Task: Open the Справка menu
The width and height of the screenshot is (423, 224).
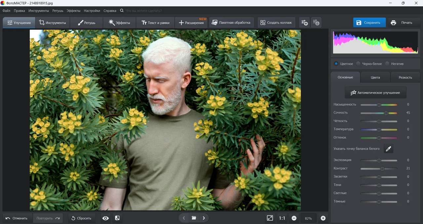Action: pos(110,11)
